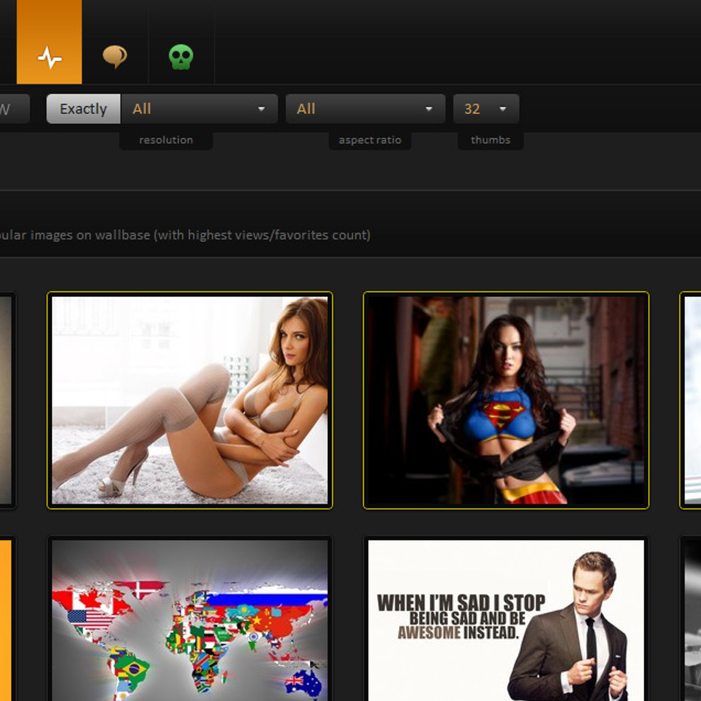The image size is (701, 701).
Task: Open the speech bubble comments icon
Action: 115,57
